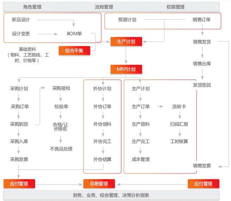Click the 采购订单 step
This screenshot has height=201, width=231.
20,106
